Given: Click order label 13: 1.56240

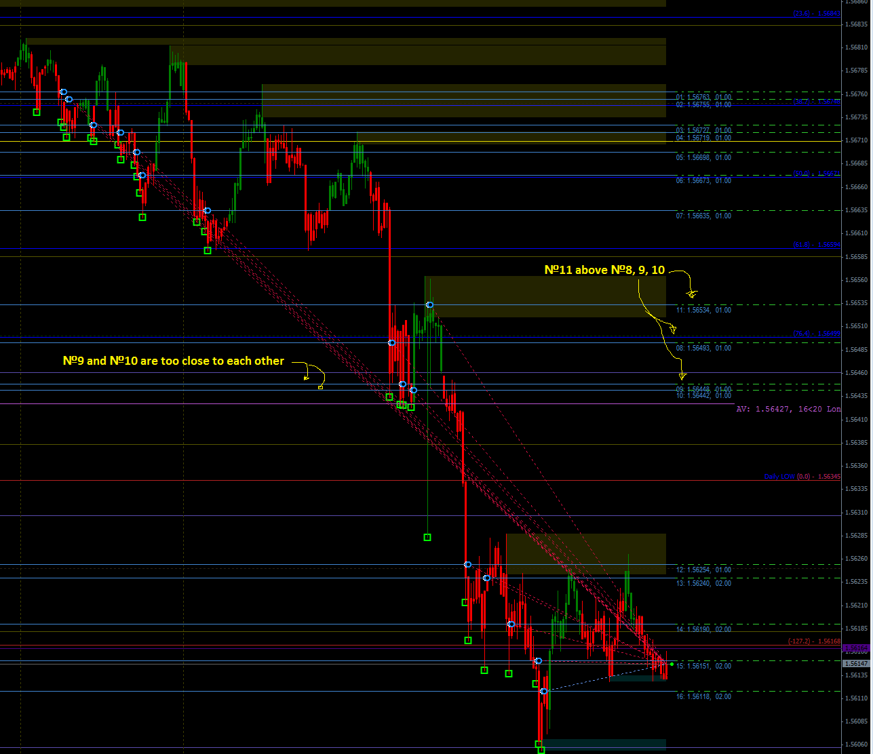Looking at the screenshot, I should pos(703,583).
